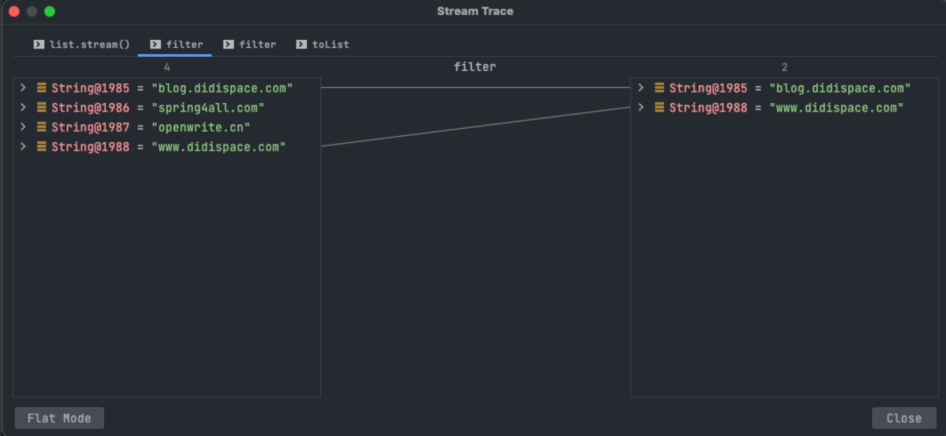Select the first filter tab
The image size is (946, 436).
[176, 44]
